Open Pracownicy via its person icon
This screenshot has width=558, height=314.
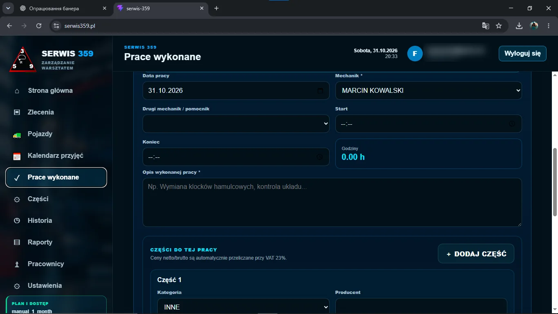click(17, 264)
